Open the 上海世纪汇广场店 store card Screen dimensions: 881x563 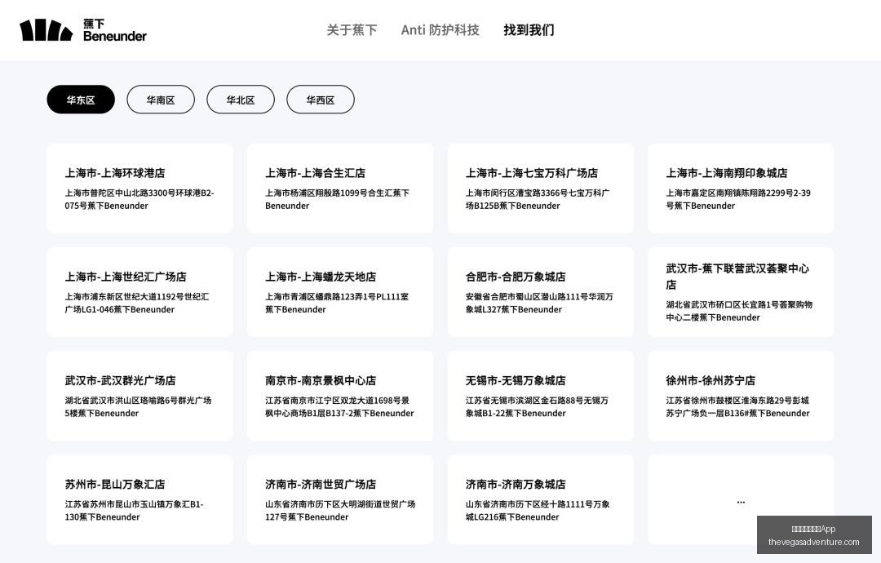pyautogui.click(x=140, y=292)
